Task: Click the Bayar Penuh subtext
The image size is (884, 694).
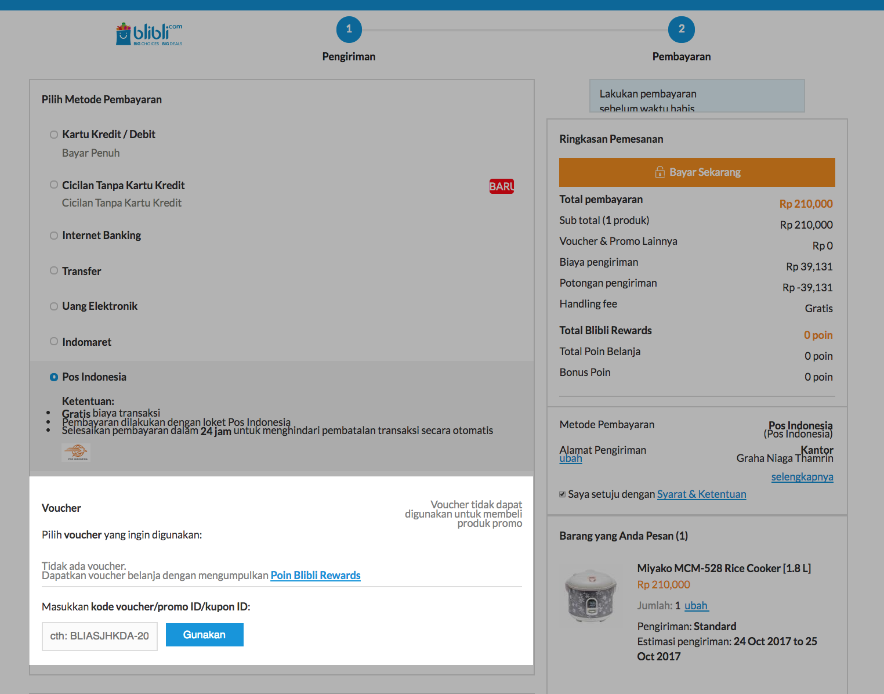Action: (91, 153)
